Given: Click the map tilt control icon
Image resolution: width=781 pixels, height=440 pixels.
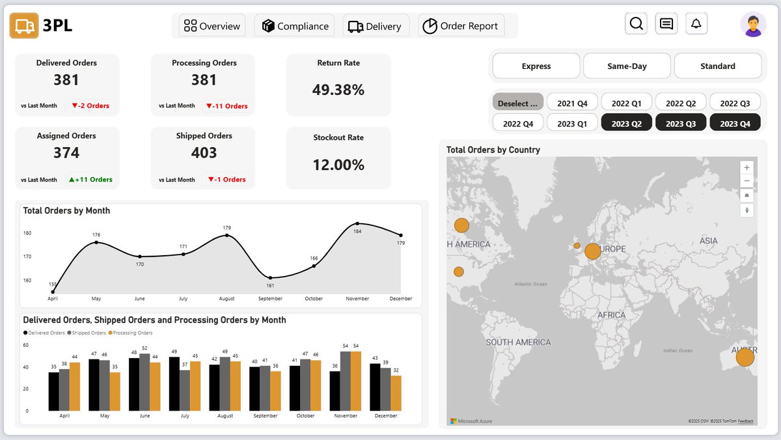Looking at the screenshot, I should (x=747, y=195).
